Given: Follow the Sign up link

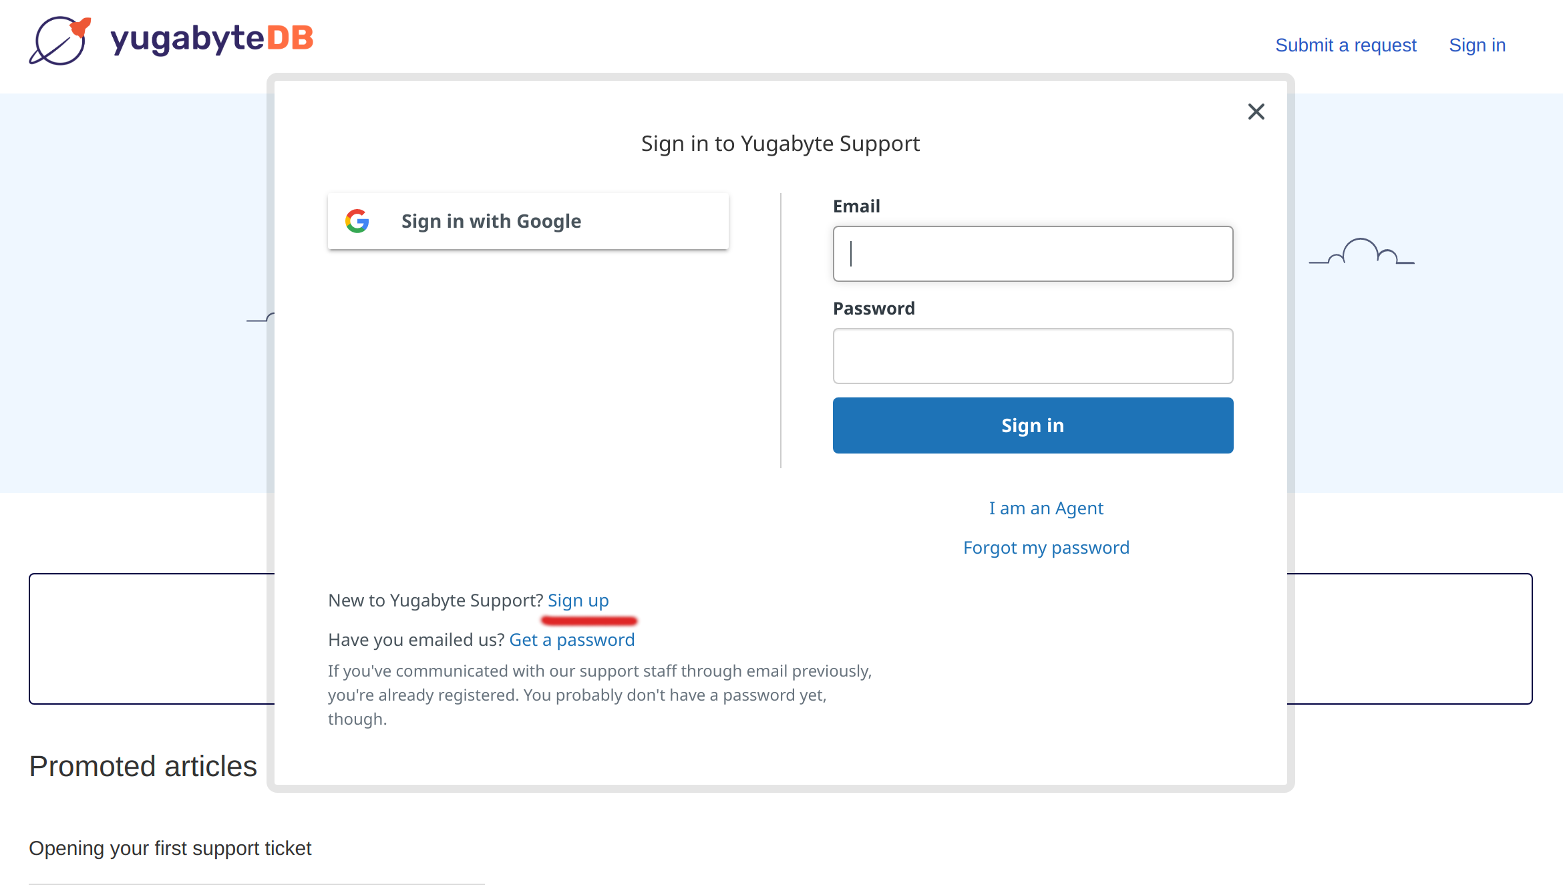Looking at the screenshot, I should pos(578,600).
